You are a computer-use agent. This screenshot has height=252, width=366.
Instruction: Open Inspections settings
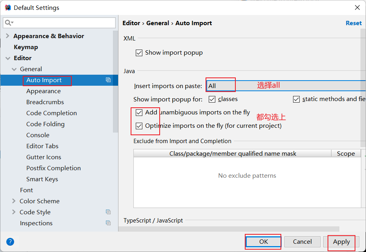tap(36, 223)
